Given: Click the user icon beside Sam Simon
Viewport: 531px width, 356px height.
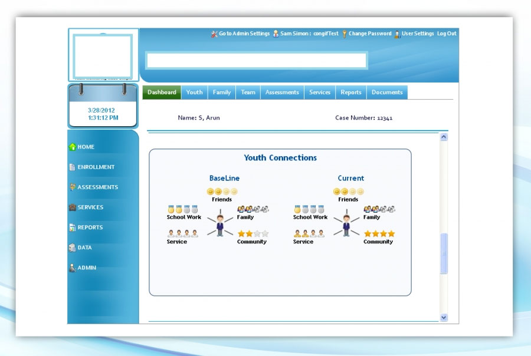Looking at the screenshot, I should [276, 34].
